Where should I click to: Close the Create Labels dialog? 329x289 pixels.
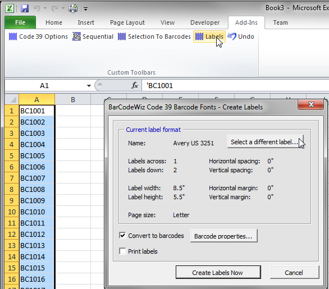pyautogui.click(x=311, y=104)
